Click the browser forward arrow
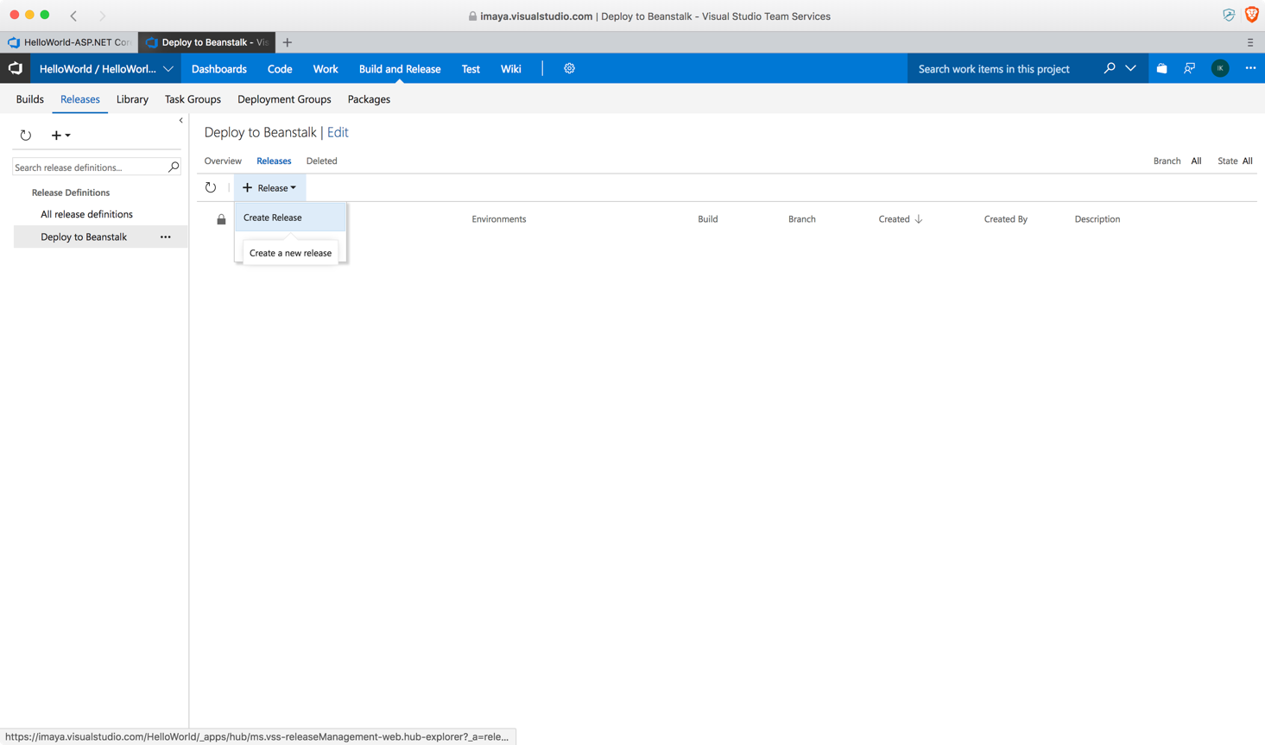 (x=102, y=16)
